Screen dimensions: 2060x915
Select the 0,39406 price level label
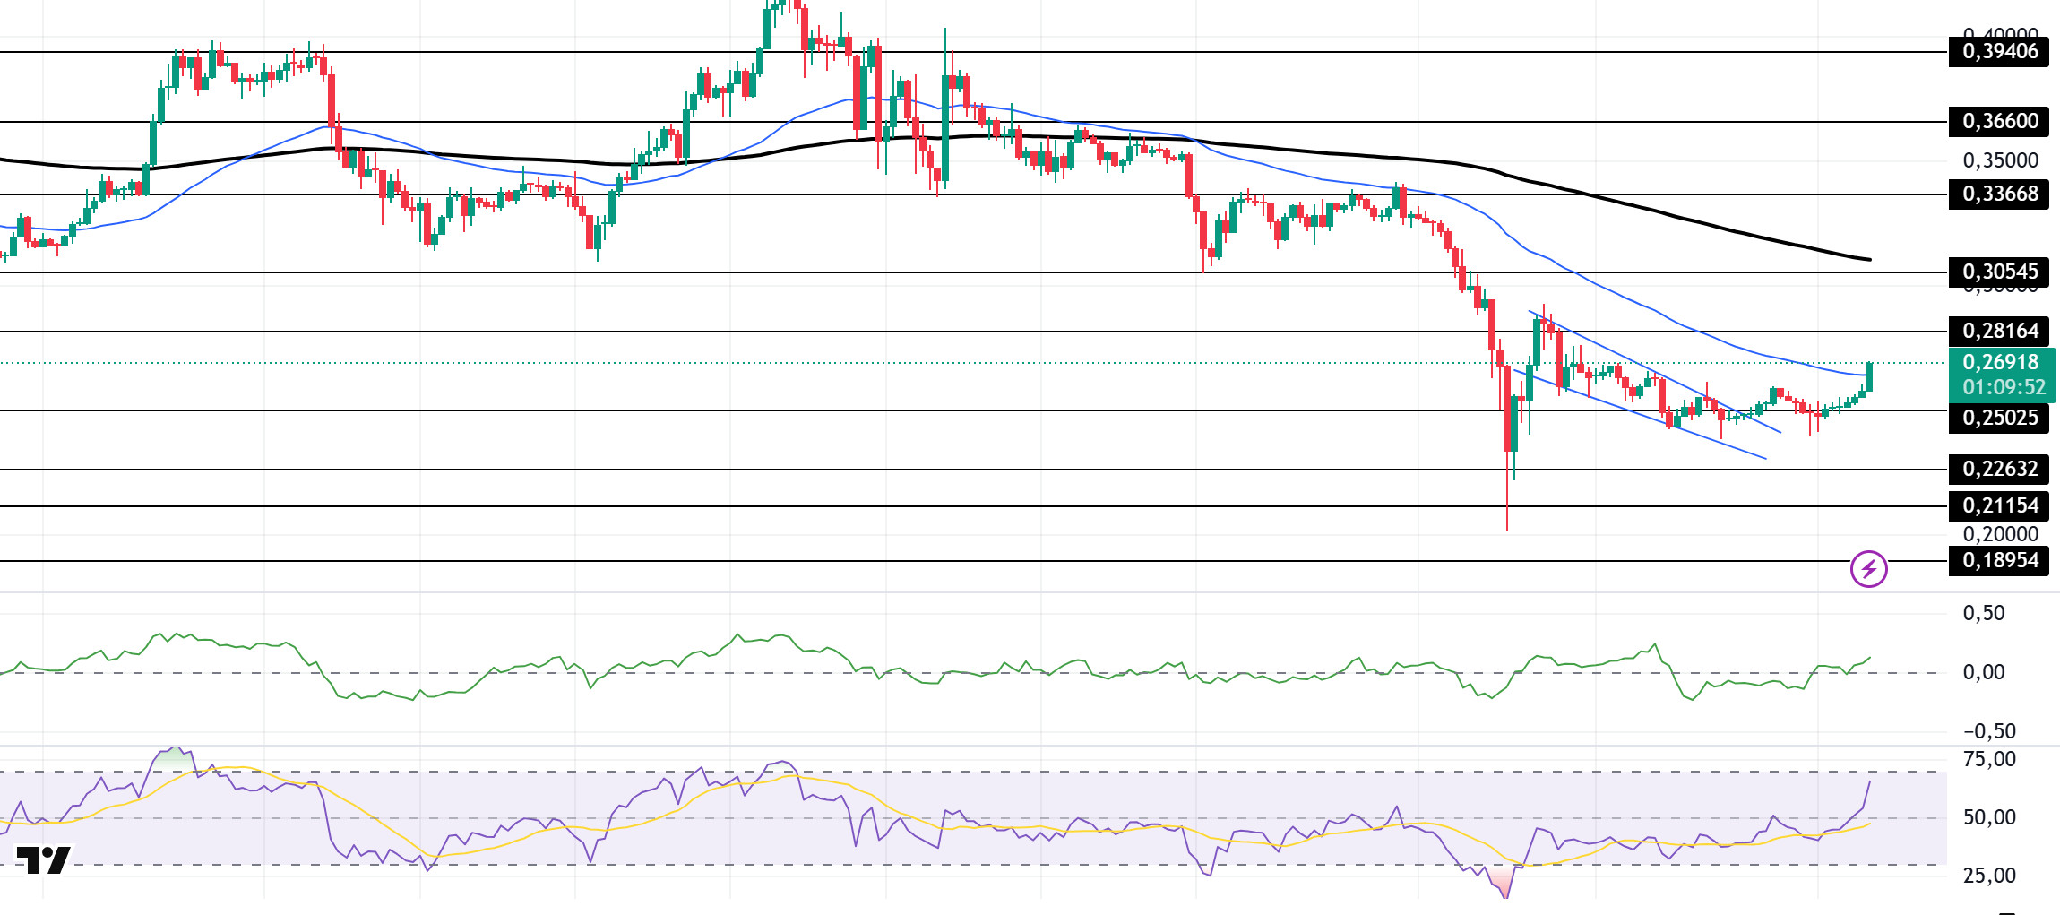tap(1999, 51)
